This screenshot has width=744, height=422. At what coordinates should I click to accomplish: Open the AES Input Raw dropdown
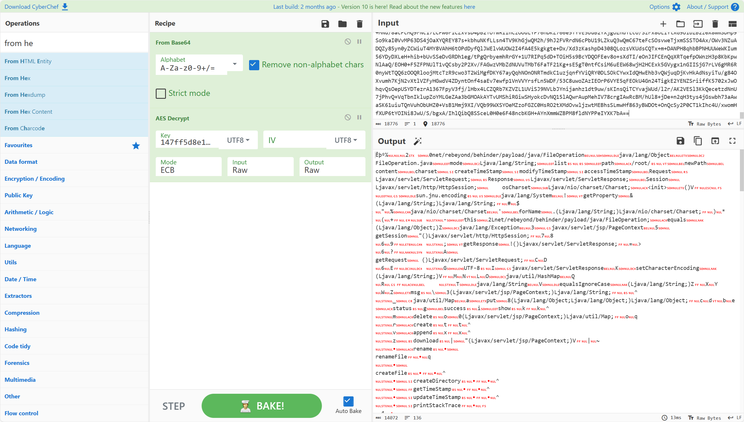click(260, 167)
